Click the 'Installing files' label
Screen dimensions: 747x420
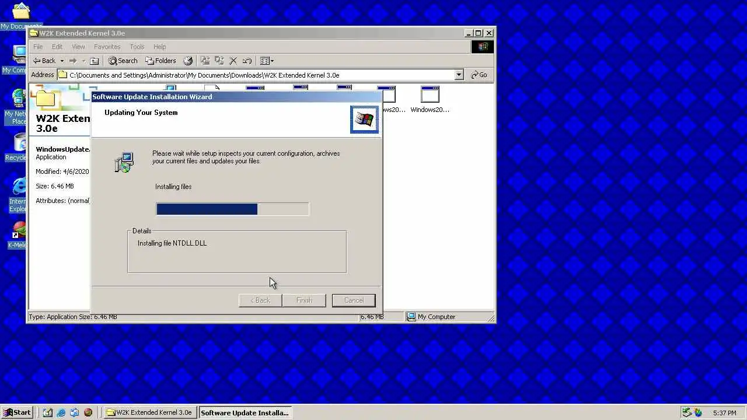[173, 187]
